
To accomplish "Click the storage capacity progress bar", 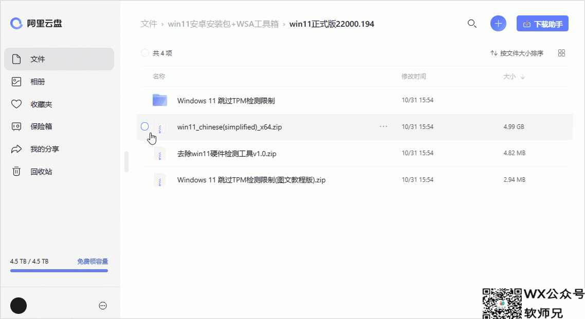I will pyautogui.click(x=59, y=271).
